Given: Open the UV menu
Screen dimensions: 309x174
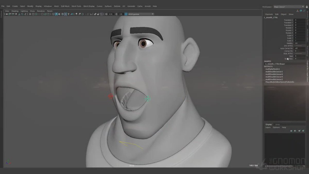Looking at the screenshot, I should click(x=124, y=6).
